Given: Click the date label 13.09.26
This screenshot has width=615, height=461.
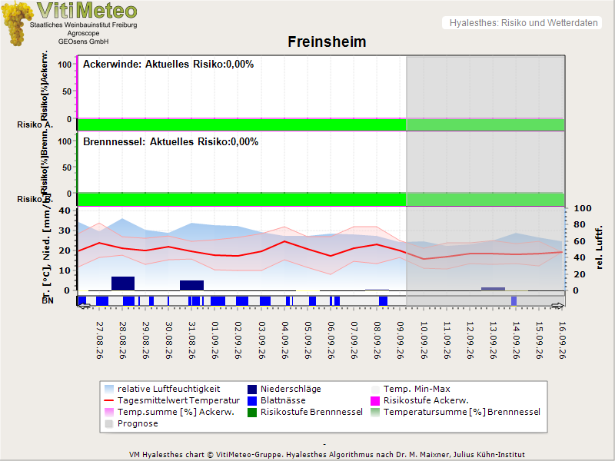Looking at the screenshot, I should [x=493, y=340].
